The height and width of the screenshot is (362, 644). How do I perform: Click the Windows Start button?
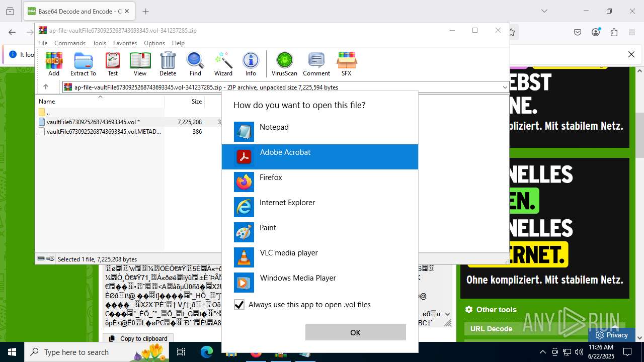12,352
